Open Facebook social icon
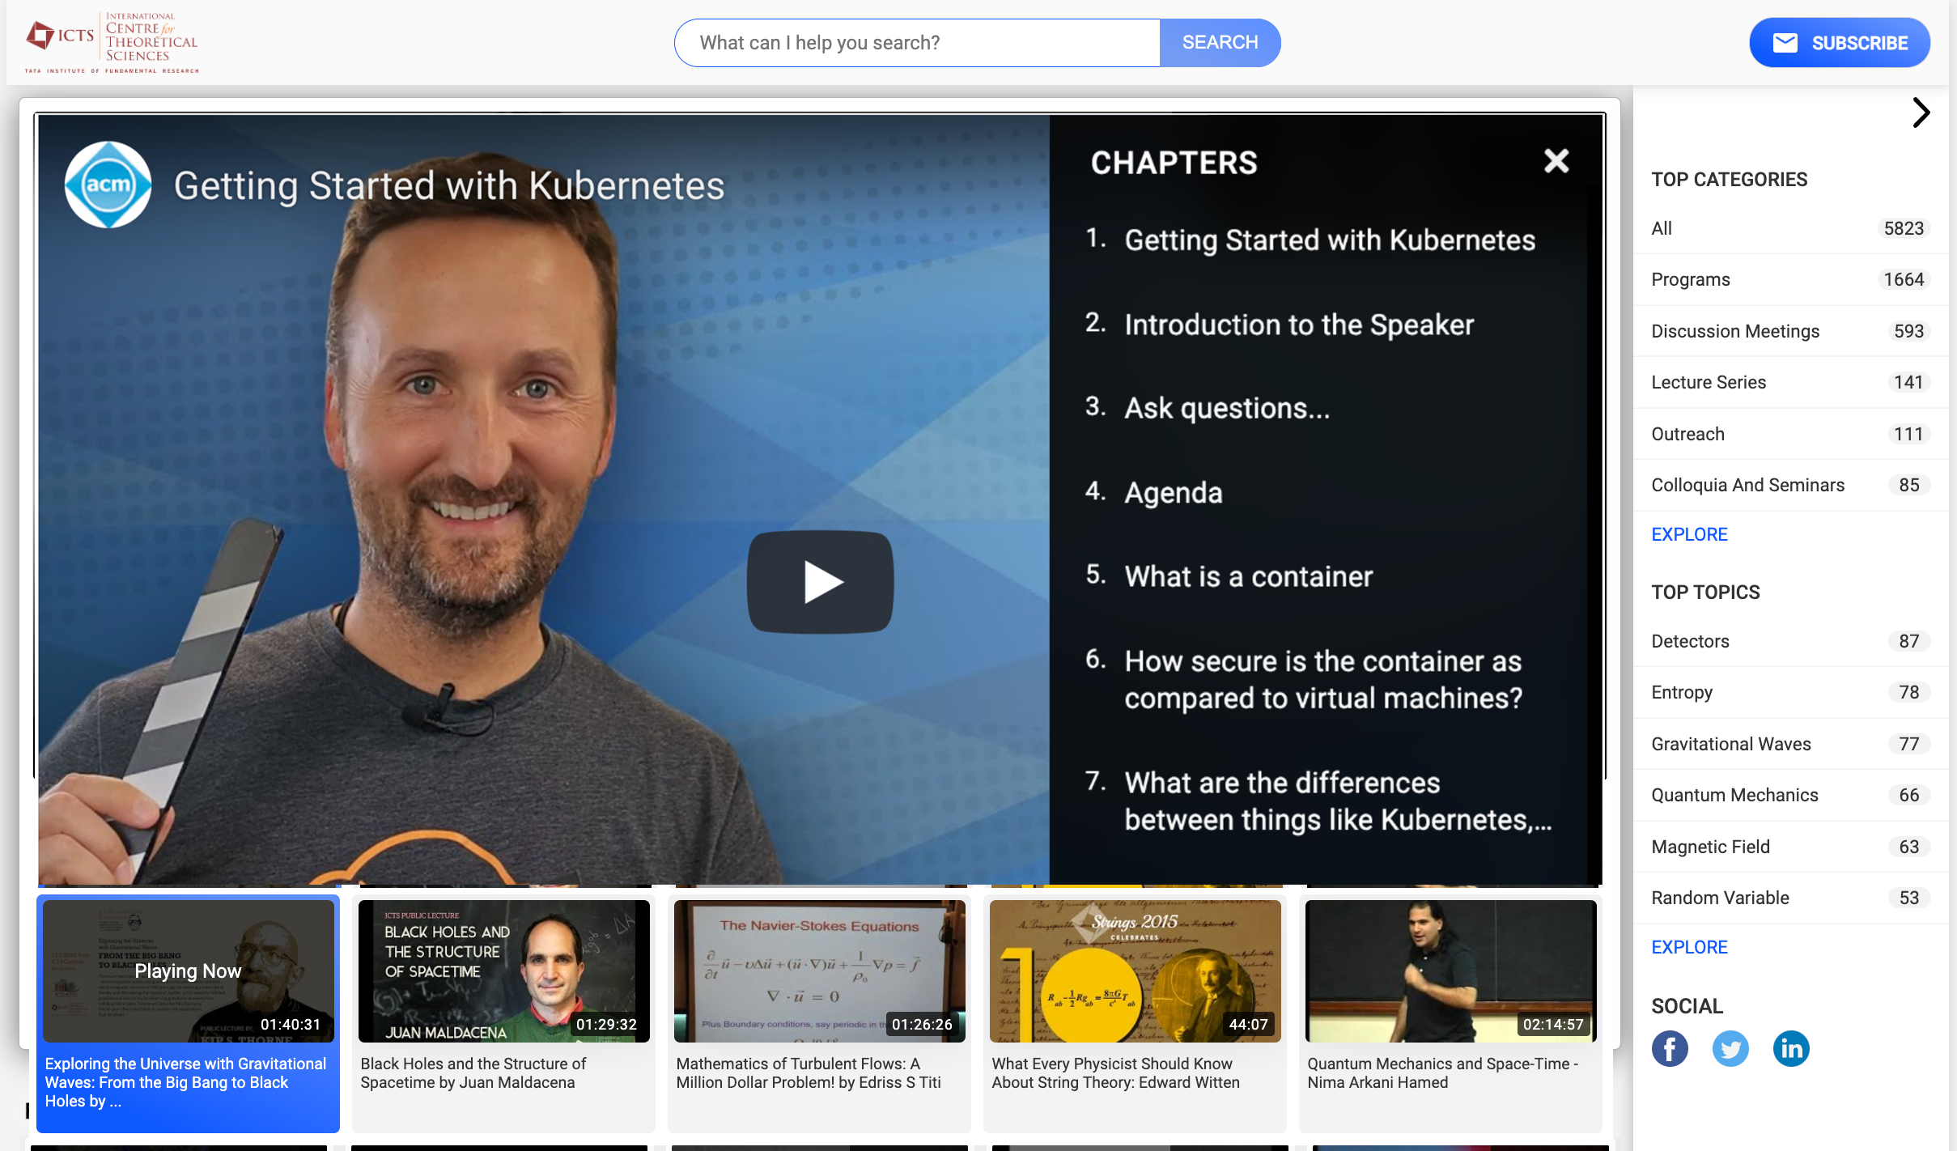1957x1151 pixels. [x=1669, y=1049]
